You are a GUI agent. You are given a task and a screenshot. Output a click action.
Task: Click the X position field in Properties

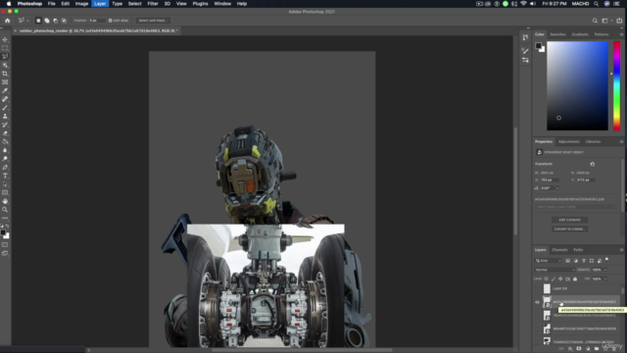tap(550, 180)
